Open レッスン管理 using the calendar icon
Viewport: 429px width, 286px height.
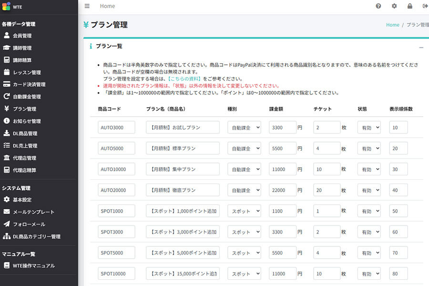(7, 72)
